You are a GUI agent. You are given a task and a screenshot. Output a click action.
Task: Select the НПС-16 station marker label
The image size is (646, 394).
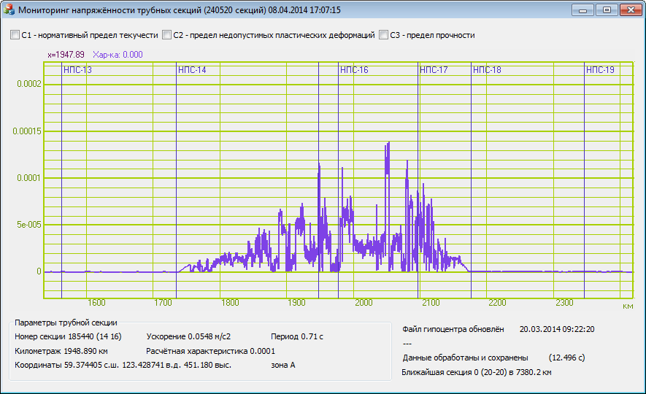[354, 70]
